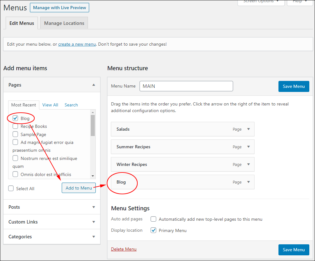Expand the Custom Links section
This screenshot has height=261, width=315.
pyautogui.click(x=94, y=222)
